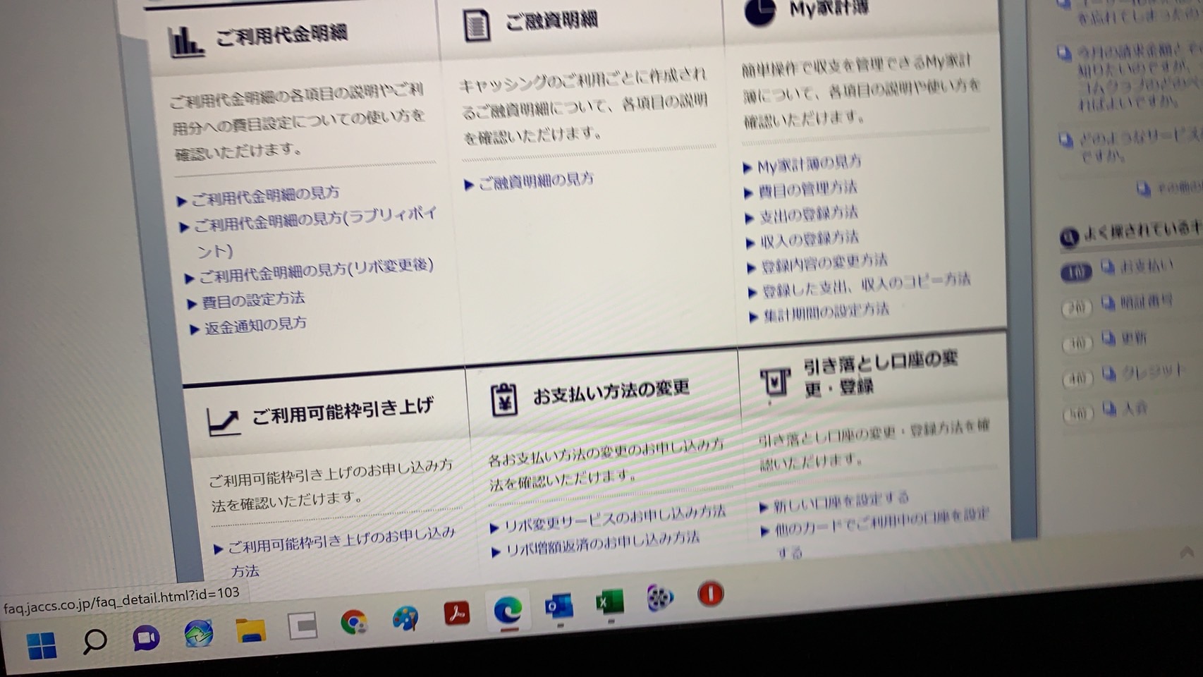
Task: Open the 登録内容の変更方法 link
Action: click(824, 264)
